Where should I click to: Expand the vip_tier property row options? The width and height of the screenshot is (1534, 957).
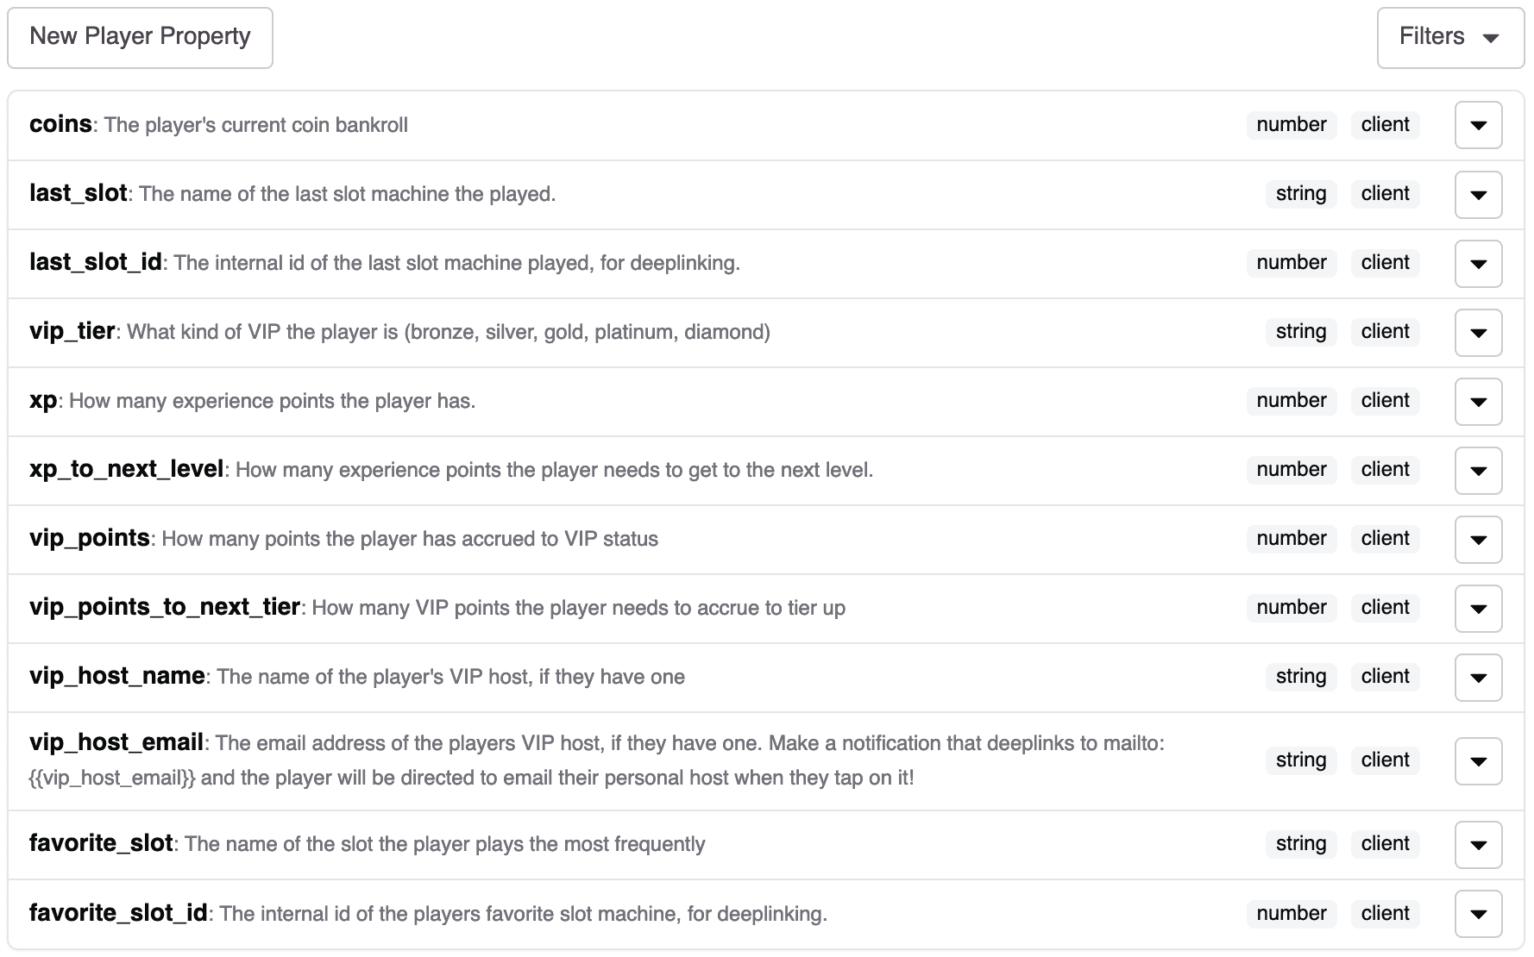pyautogui.click(x=1478, y=332)
